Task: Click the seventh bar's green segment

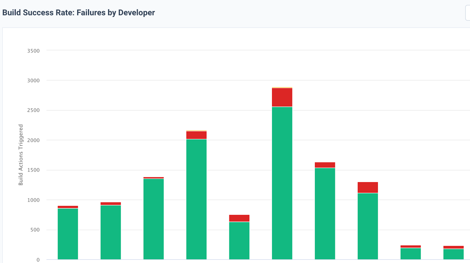Action: 325,214
